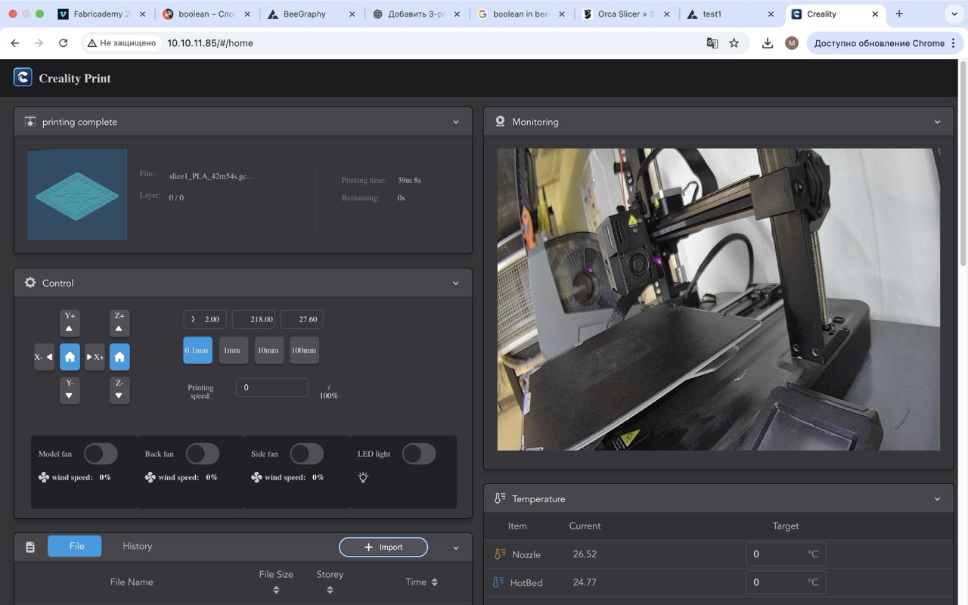
Task: Click the Z-axis home button
Action: [x=119, y=357]
